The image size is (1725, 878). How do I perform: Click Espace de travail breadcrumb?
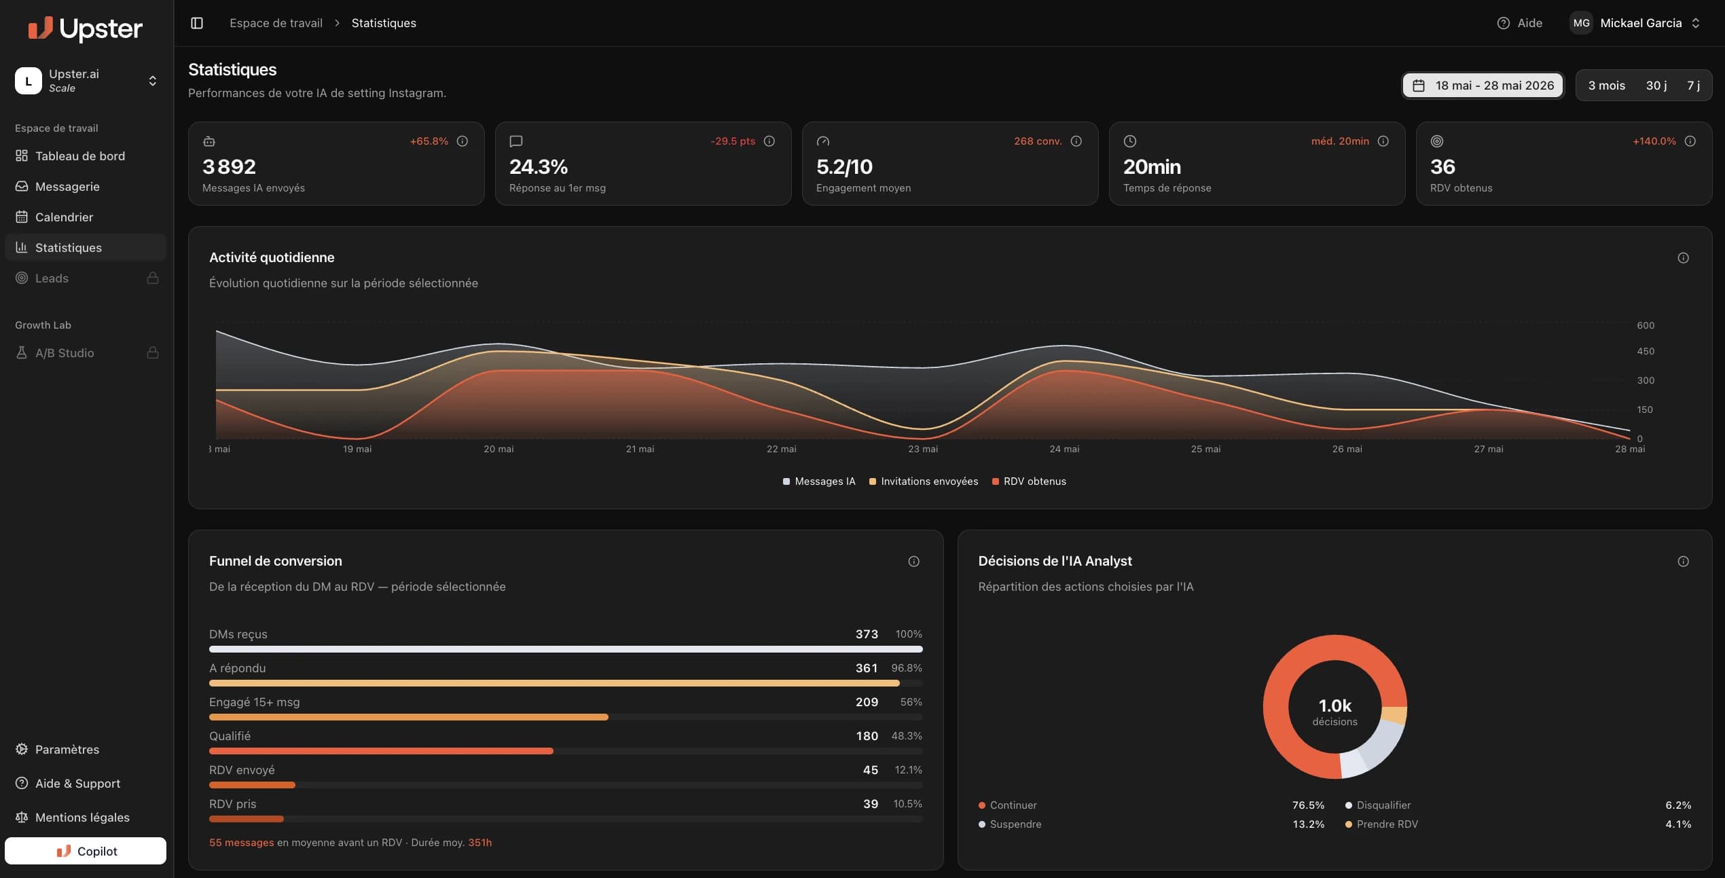click(276, 23)
